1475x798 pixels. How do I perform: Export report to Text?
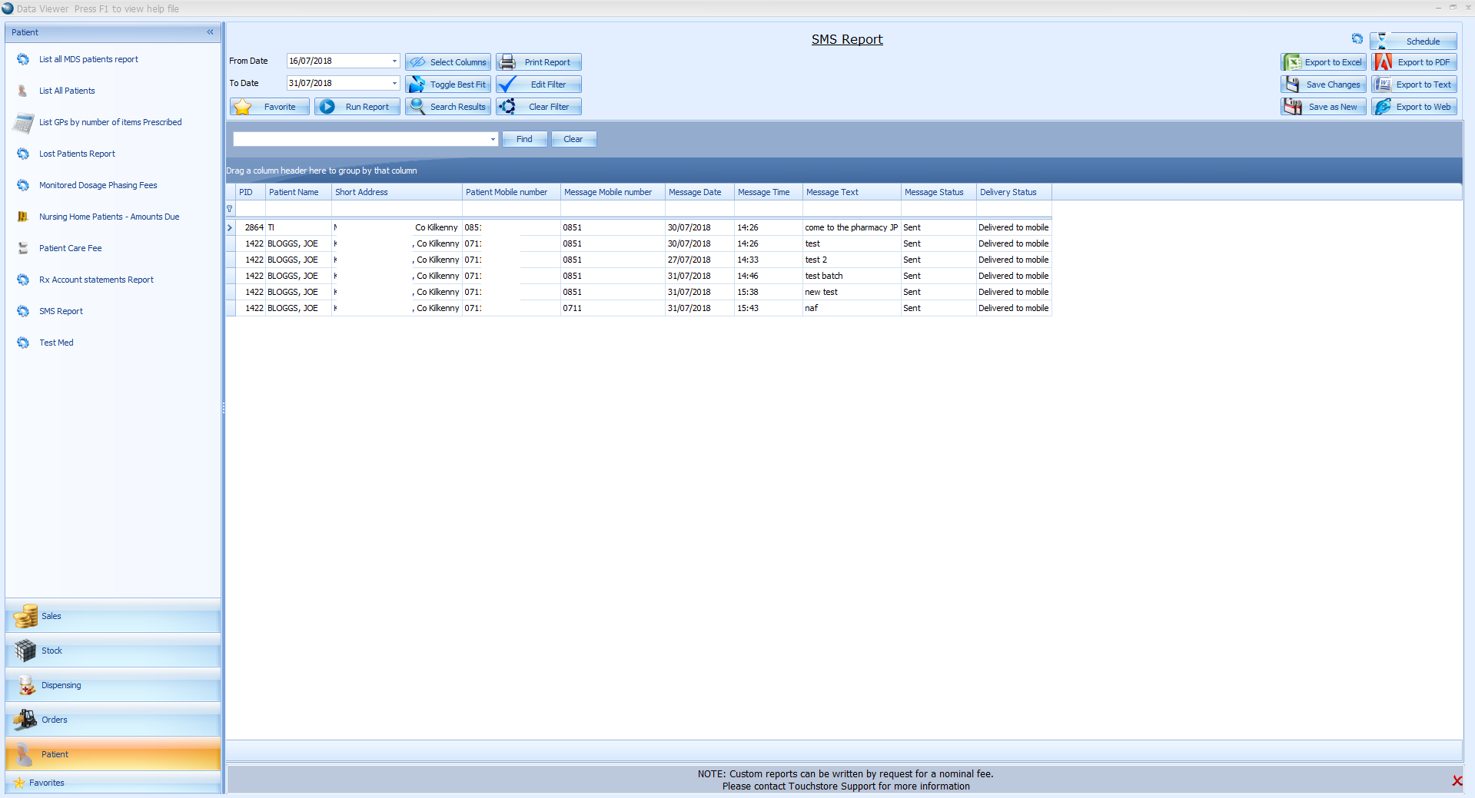pos(1414,84)
